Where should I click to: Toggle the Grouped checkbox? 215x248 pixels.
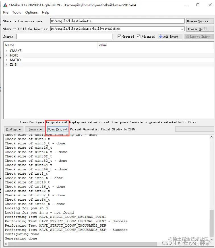126,37
